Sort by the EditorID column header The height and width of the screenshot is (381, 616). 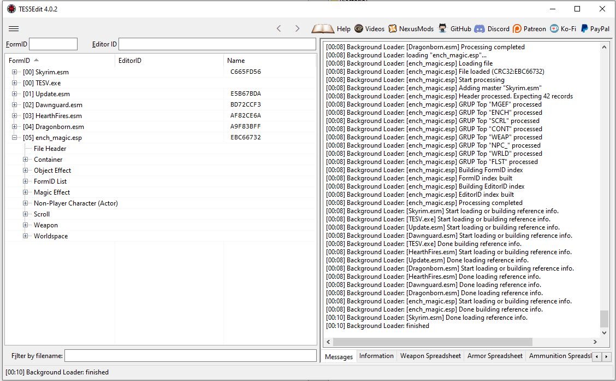tap(169, 61)
